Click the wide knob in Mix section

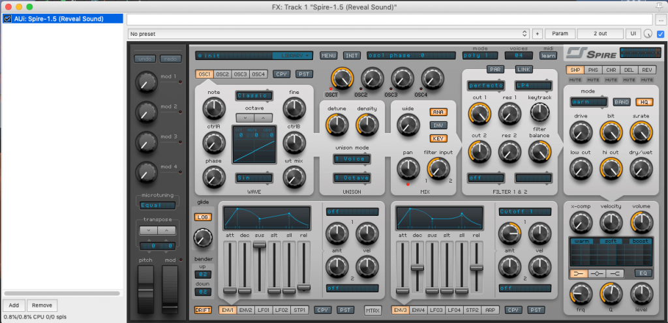point(408,125)
